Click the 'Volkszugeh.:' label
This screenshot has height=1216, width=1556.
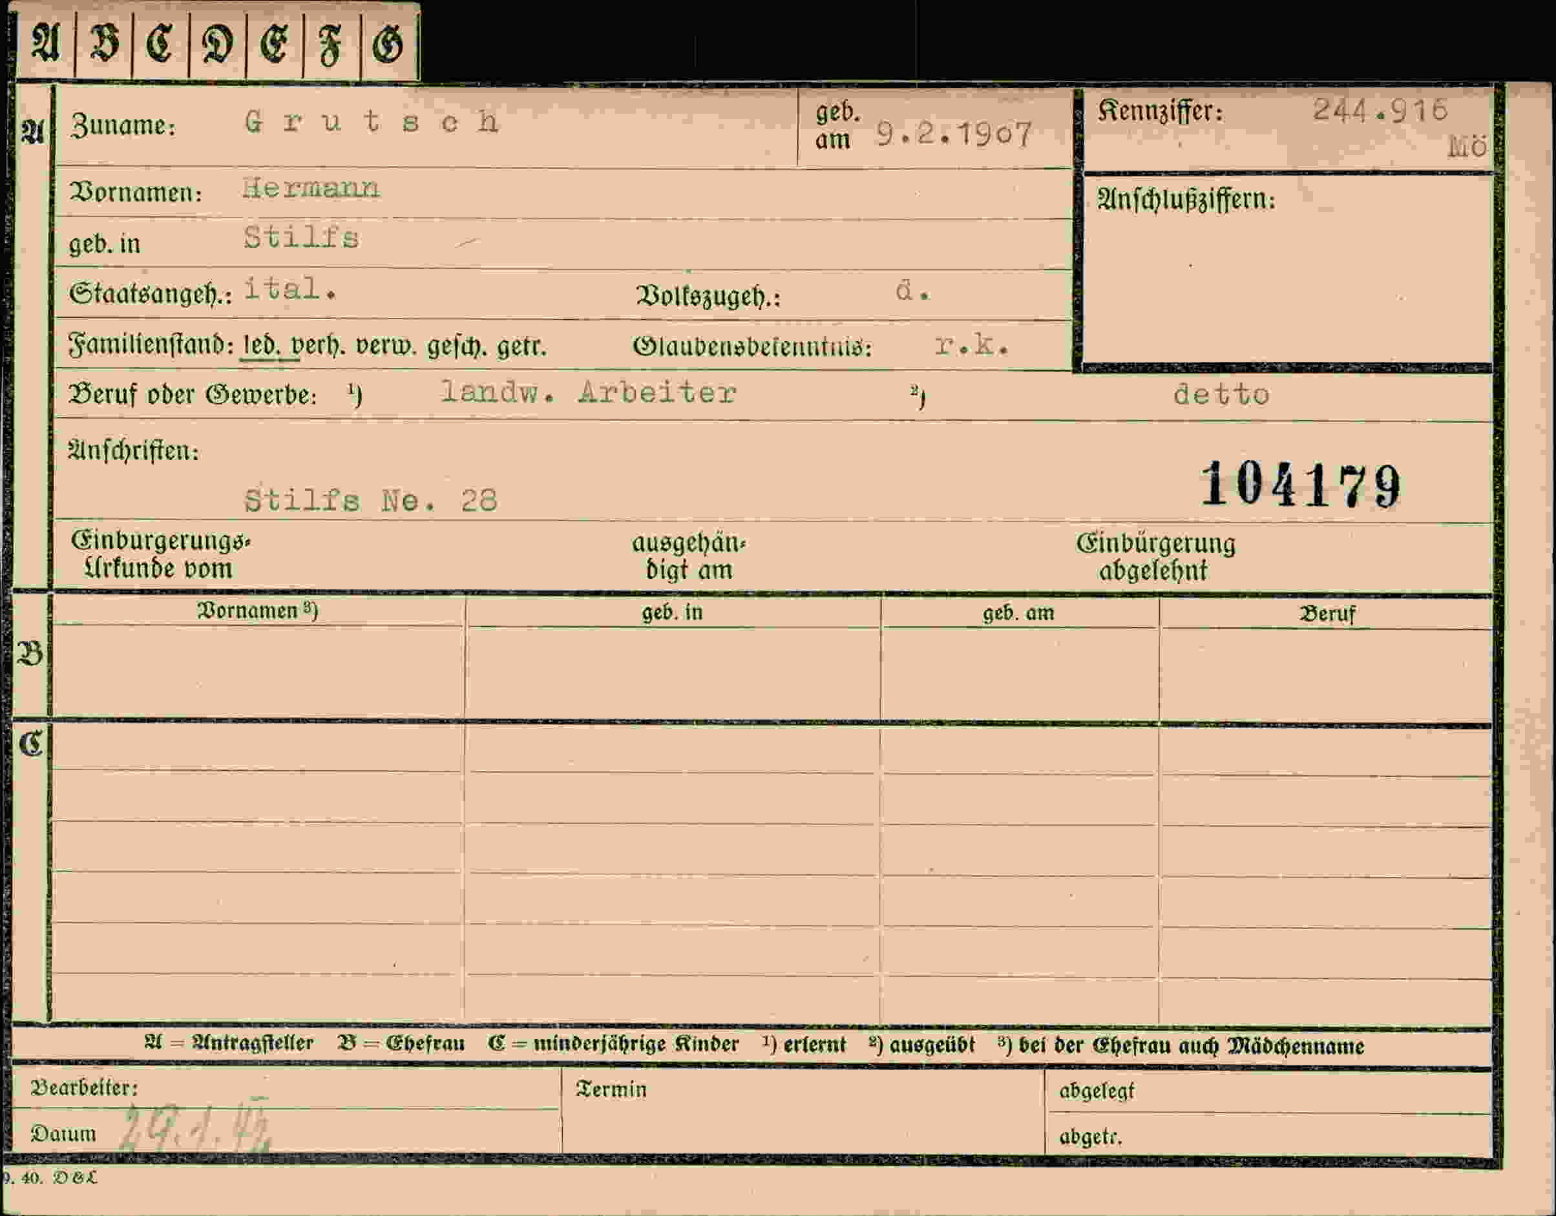point(708,297)
